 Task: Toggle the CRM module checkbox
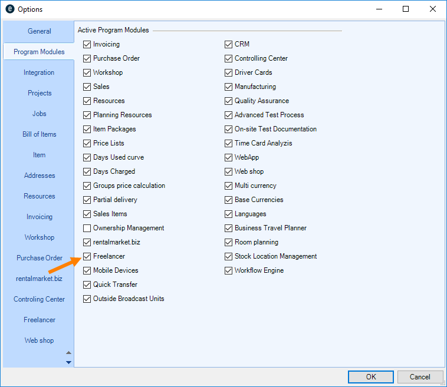point(229,44)
